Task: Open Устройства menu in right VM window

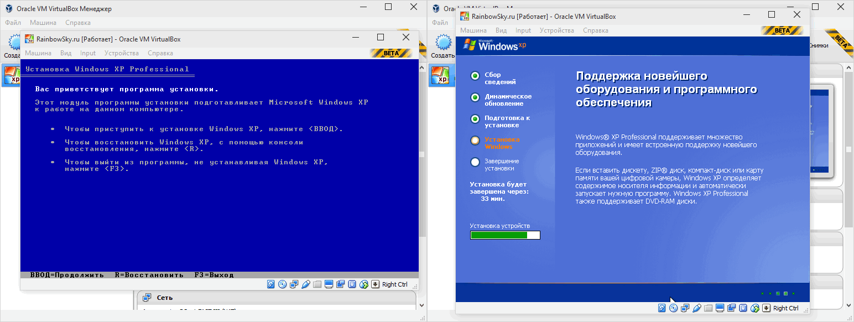Action: coord(557,30)
